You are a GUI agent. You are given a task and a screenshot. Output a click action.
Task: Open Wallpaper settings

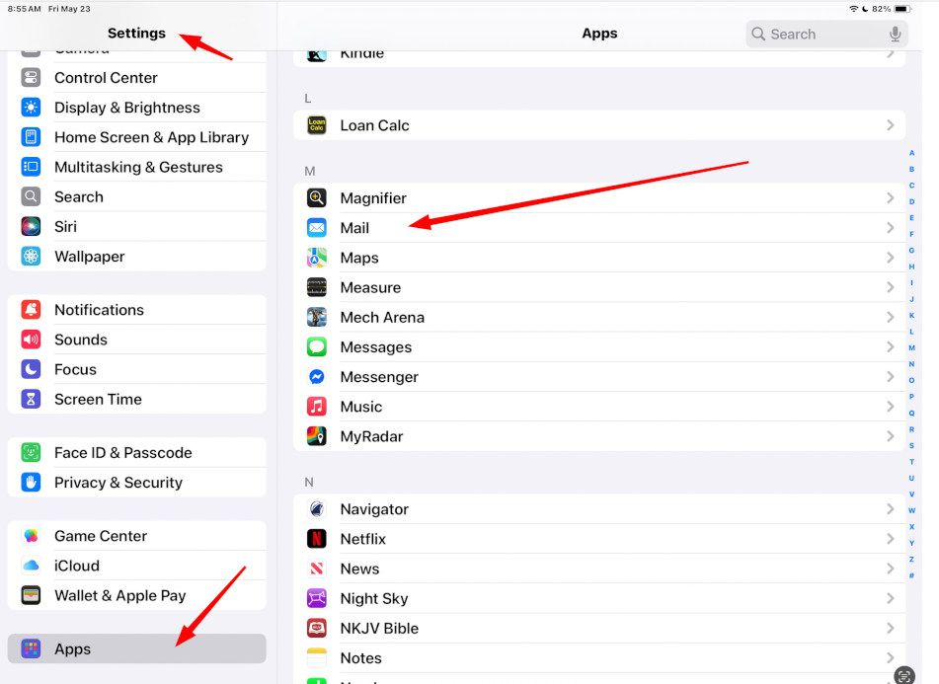136,256
